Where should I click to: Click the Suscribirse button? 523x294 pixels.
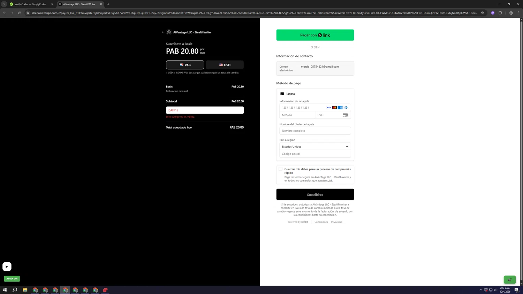pyautogui.click(x=315, y=194)
